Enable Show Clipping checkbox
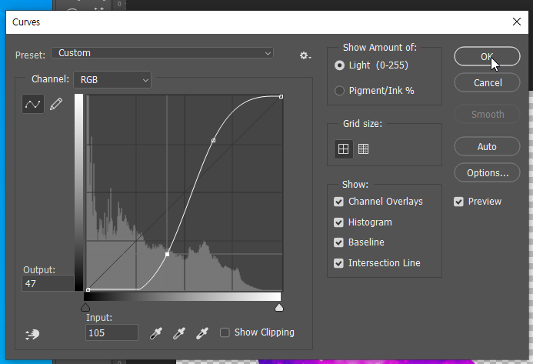 coord(225,332)
